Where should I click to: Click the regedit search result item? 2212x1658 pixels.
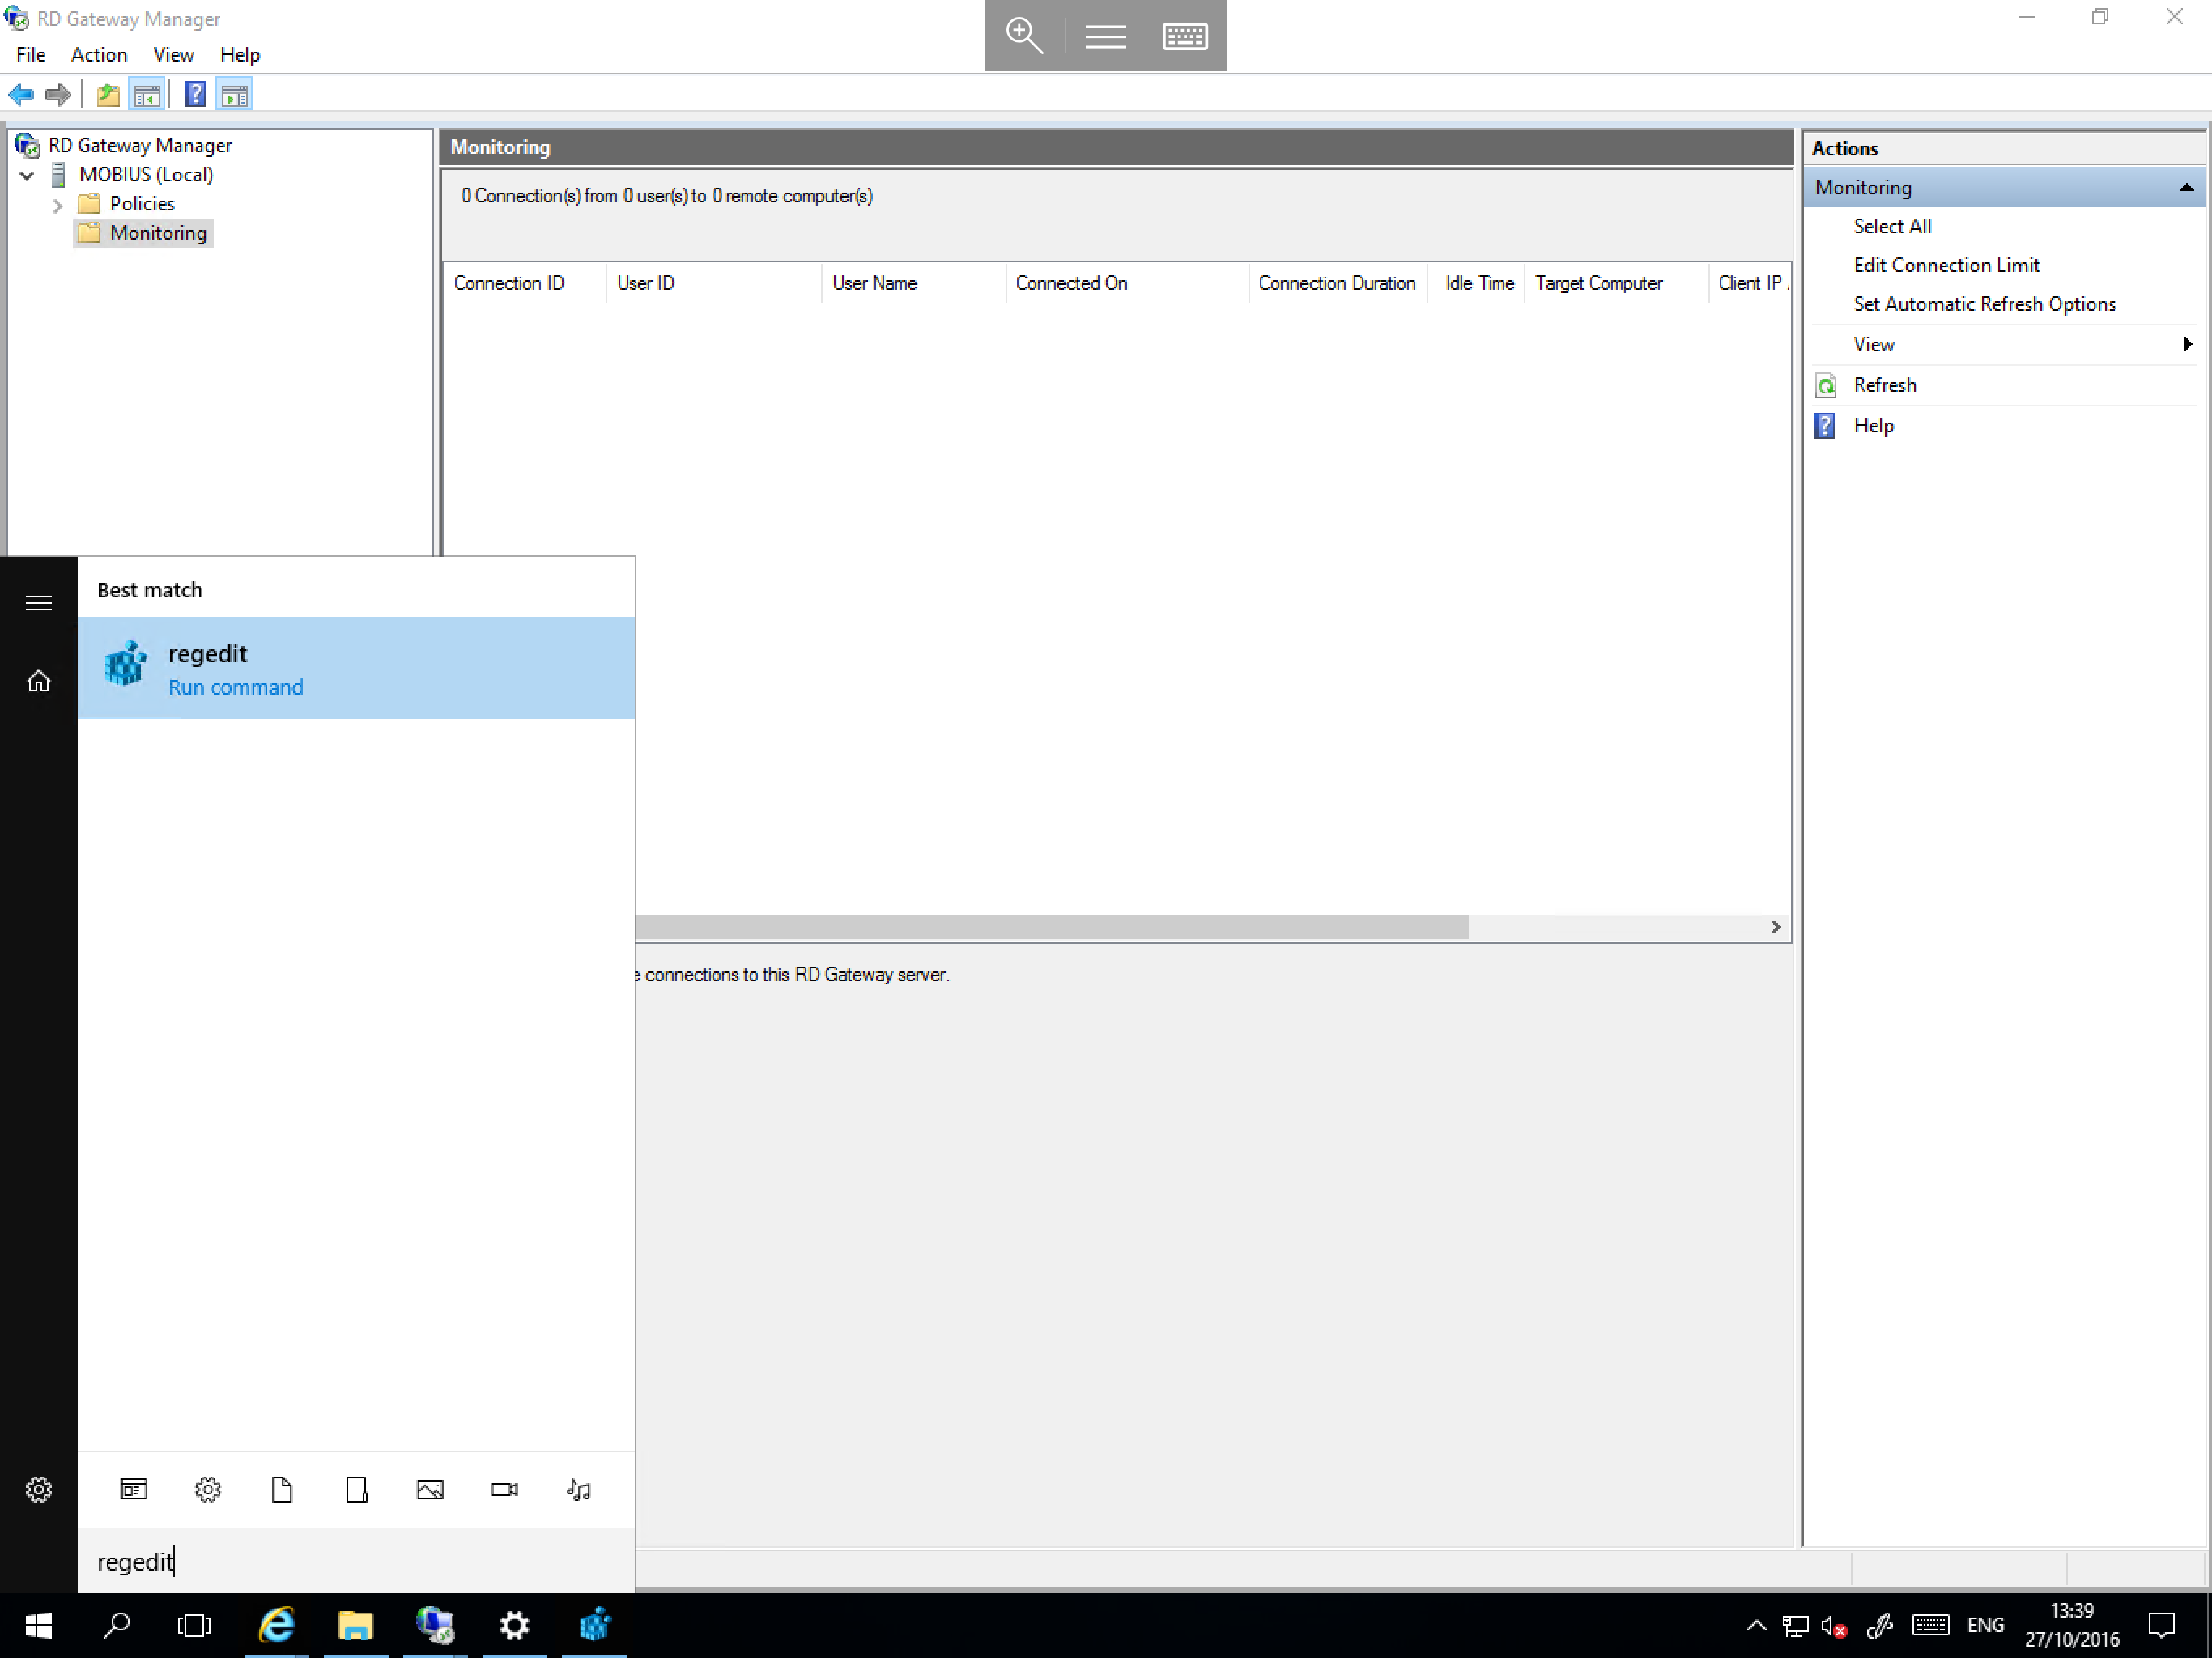(355, 667)
